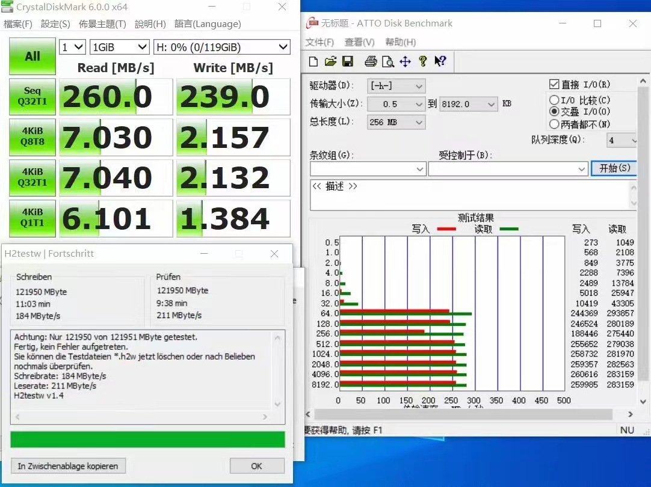
Task: Open the 設定(S) menu in CrystalDiskMark
Action: tap(55, 24)
